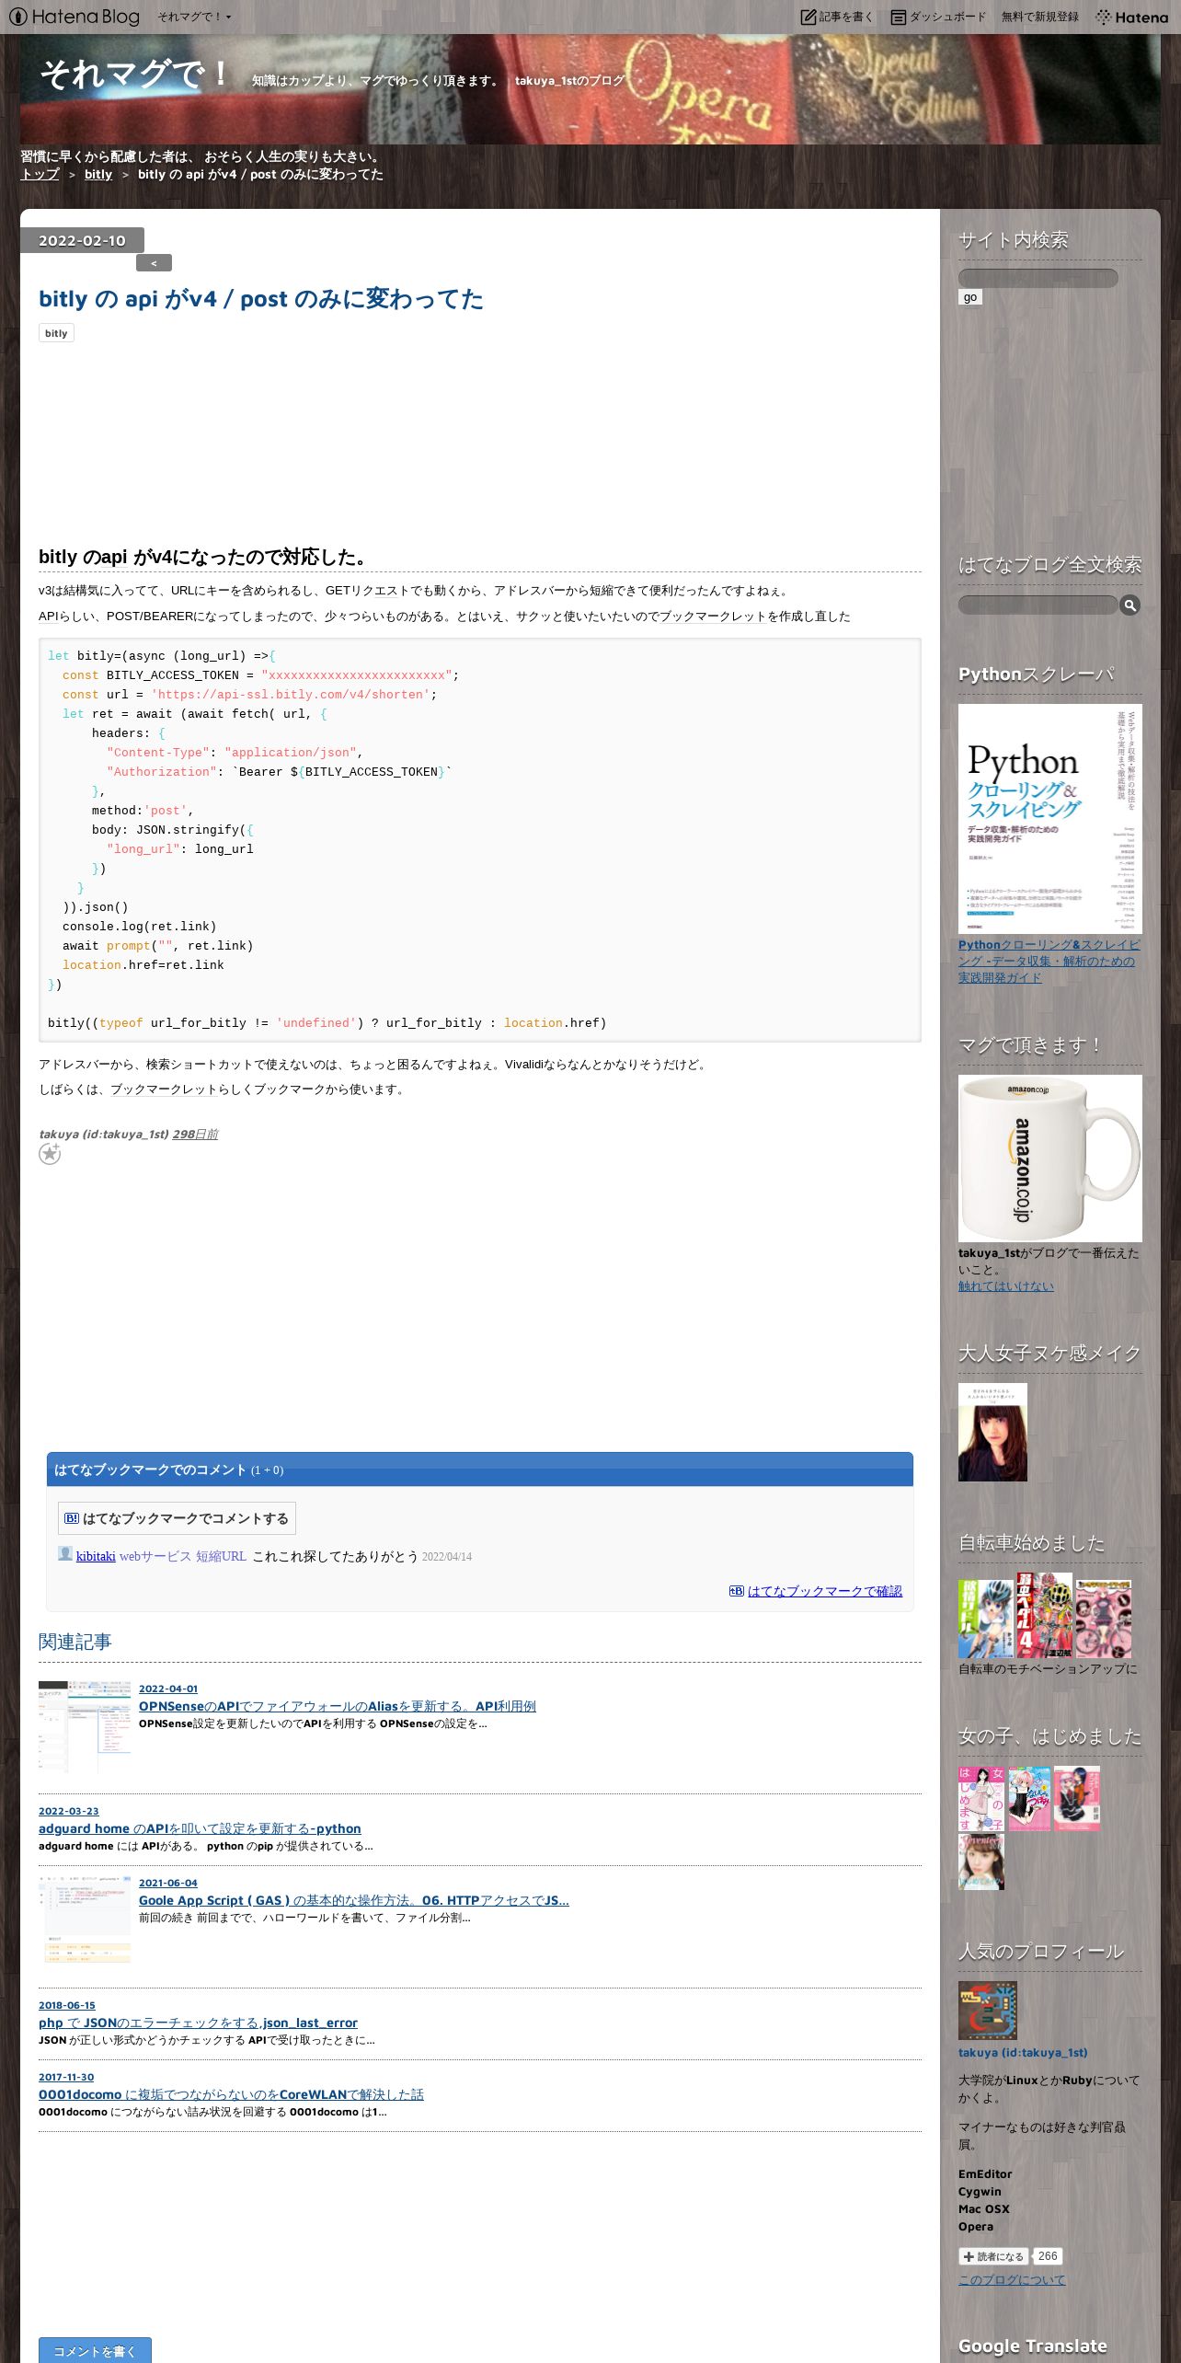Viewport: 1181px width, 2363px height.
Task: Open the 大人女子ヌケ感メイク book cover
Action: click(992, 1432)
